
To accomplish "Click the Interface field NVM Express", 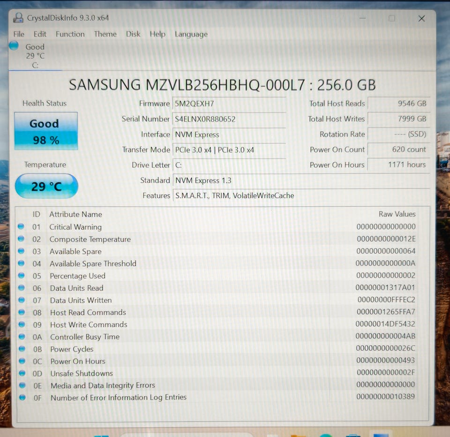I will [229, 135].
